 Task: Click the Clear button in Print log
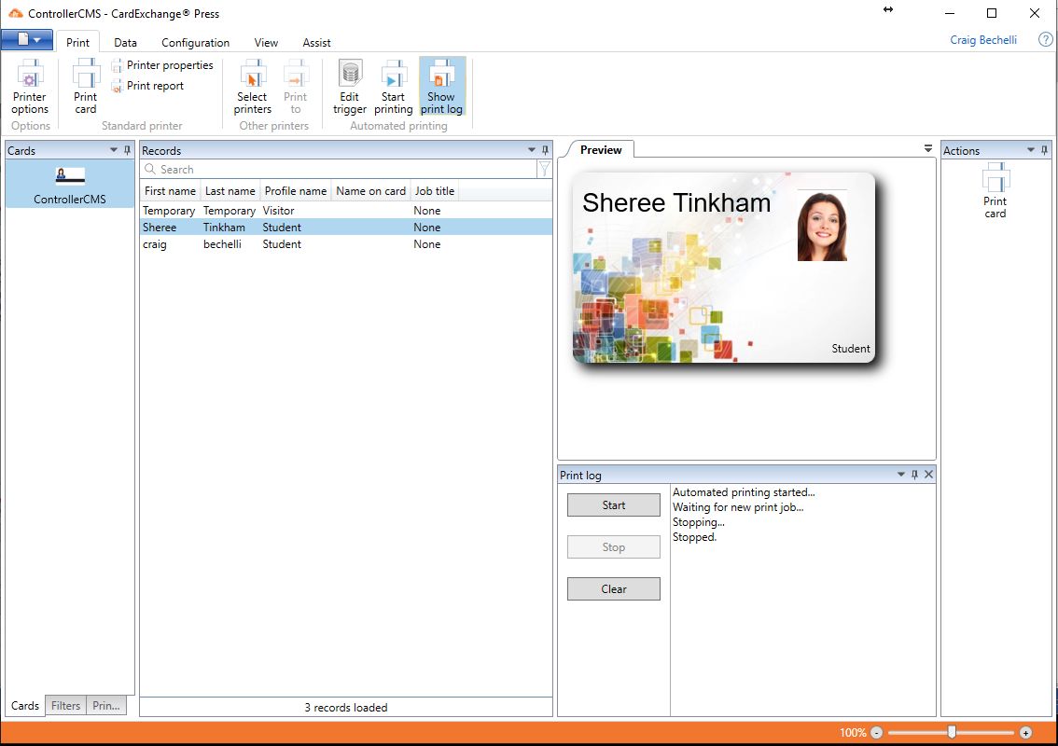(x=613, y=588)
